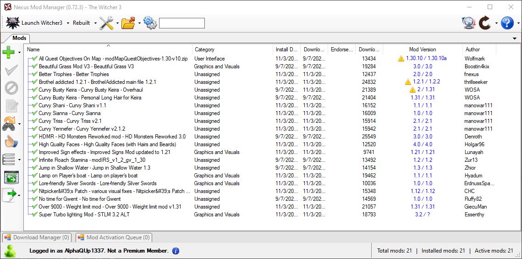Viewport: 522px width, 259px height.
Task: Sort mods by the Category column header
Action: coord(204,50)
